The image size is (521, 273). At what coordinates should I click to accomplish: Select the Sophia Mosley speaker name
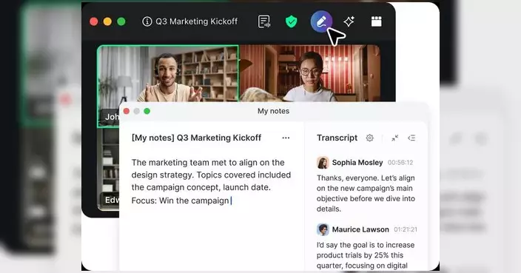tap(357, 163)
